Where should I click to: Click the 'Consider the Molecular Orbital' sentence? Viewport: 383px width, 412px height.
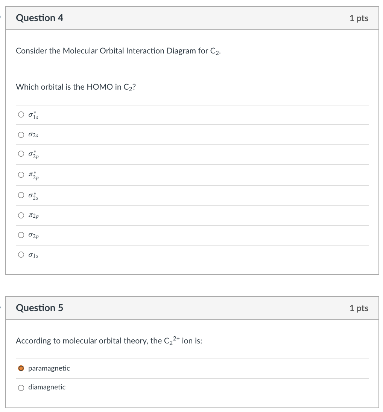119,51
